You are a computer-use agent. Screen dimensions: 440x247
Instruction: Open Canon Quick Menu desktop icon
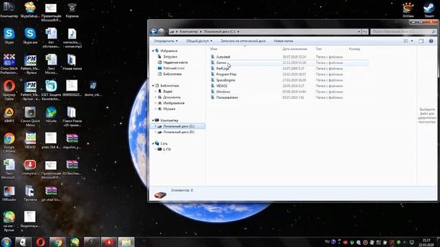click(x=30, y=117)
